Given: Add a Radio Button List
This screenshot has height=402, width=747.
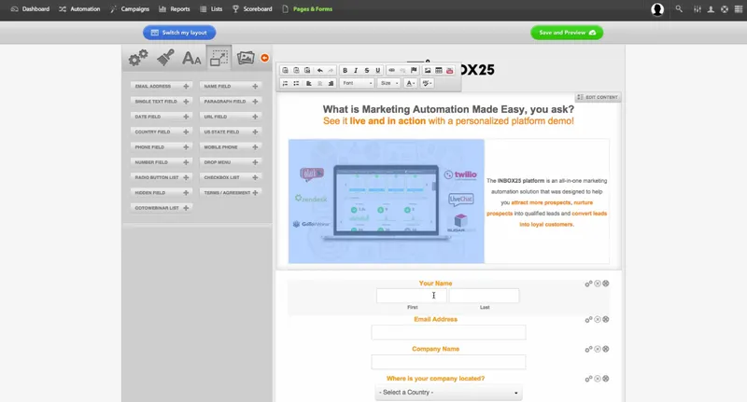Looking at the screenshot, I should click(x=162, y=177).
